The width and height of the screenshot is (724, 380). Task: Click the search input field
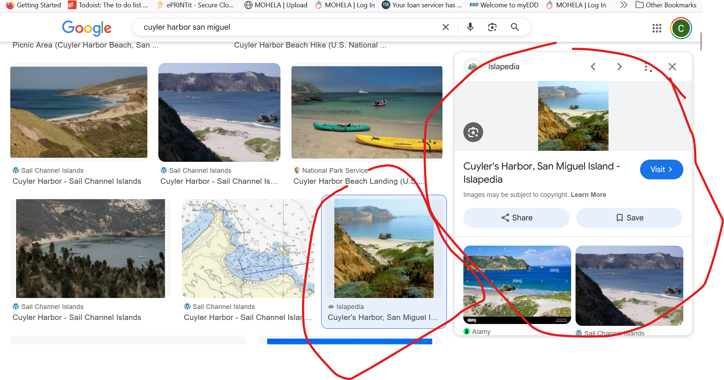(286, 27)
